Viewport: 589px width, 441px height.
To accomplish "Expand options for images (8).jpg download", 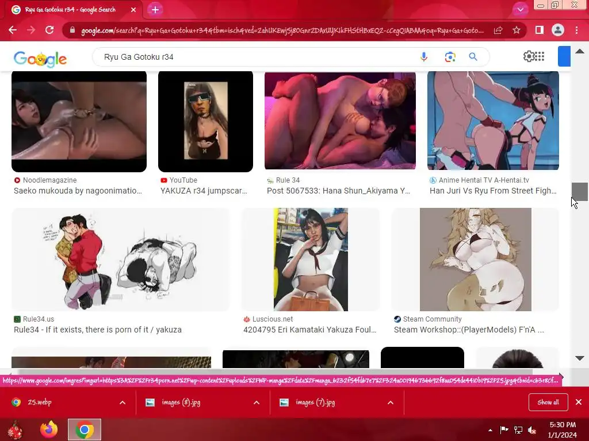I will coord(257,403).
